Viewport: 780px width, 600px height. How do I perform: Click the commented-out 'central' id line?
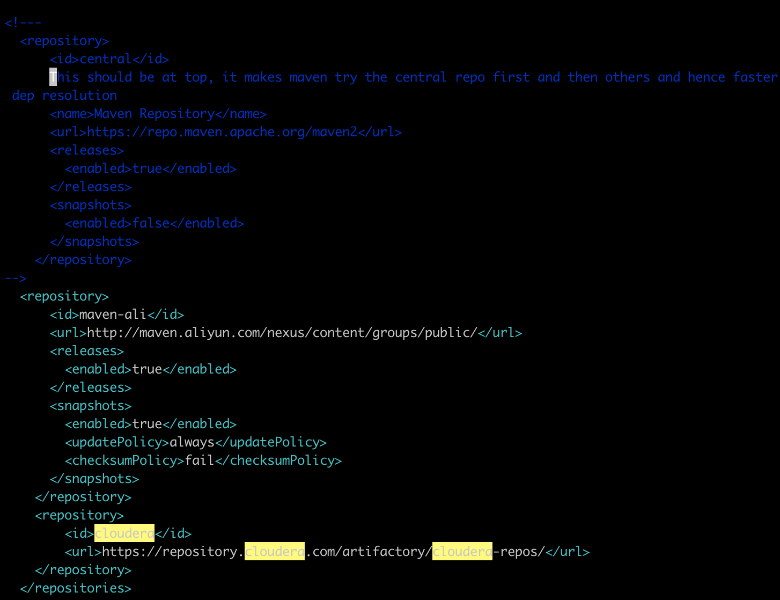109,59
